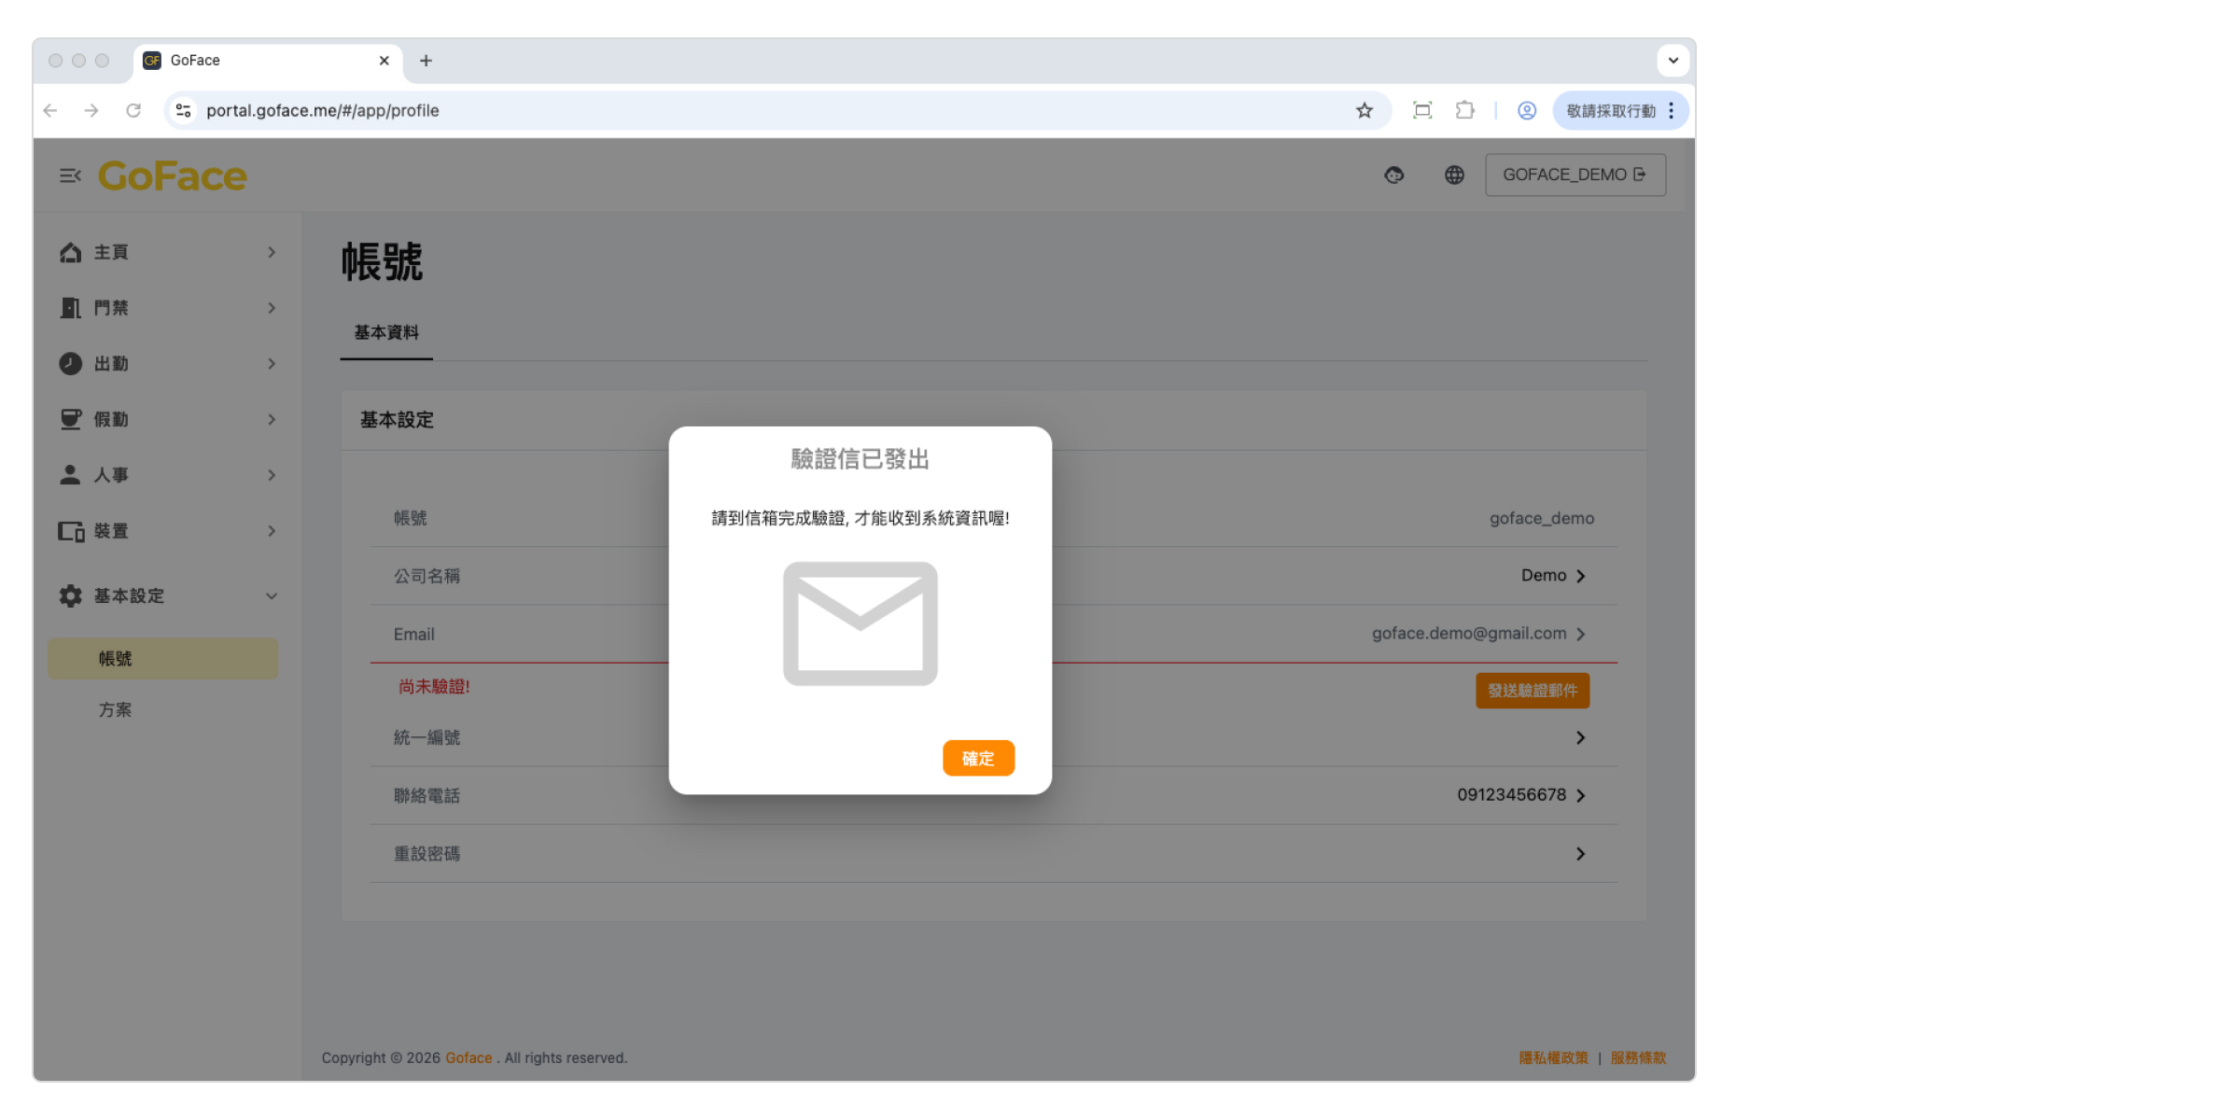Click the devices icon for 裝置
Image resolution: width=2240 pixels, height=1120 pixels.
(x=71, y=531)
